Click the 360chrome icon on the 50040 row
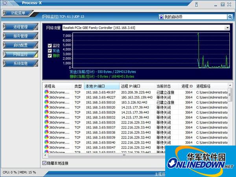The image size is (236, 177). pyautogui.click(x=46, y=142)
